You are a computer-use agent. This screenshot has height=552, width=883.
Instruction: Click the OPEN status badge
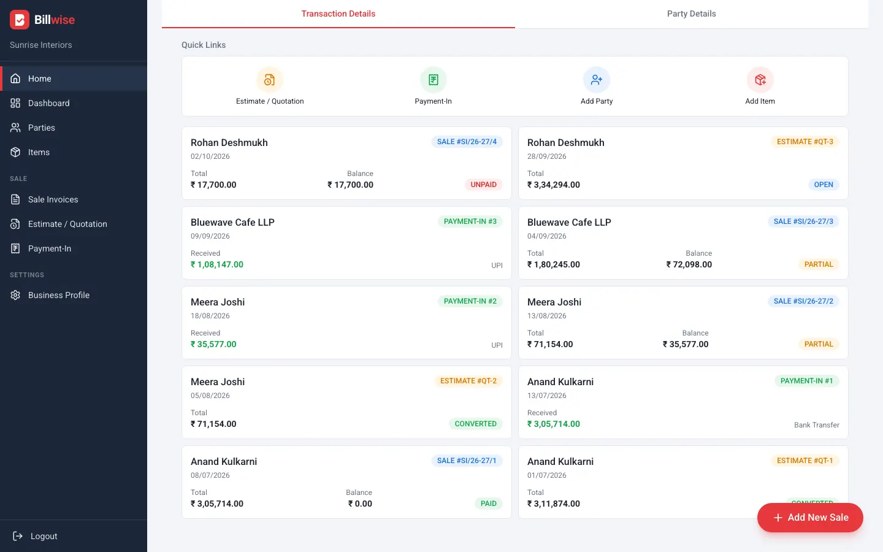(x=824, y=185)
